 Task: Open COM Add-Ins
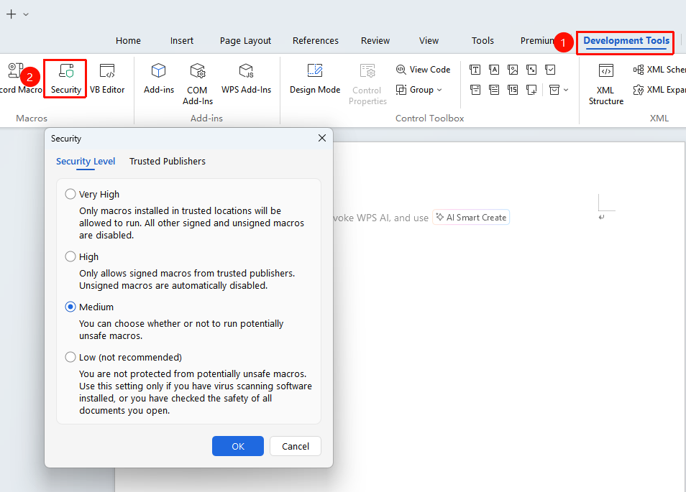click(x=197, y=84)
